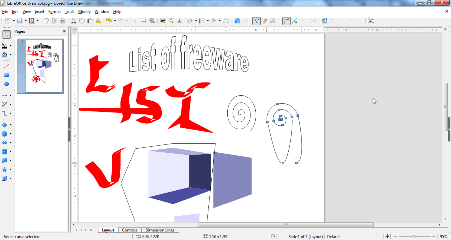Open the File menu
The width and height of the screenshot is (451, 240).
pyautogui.click(x=5, y=12)
